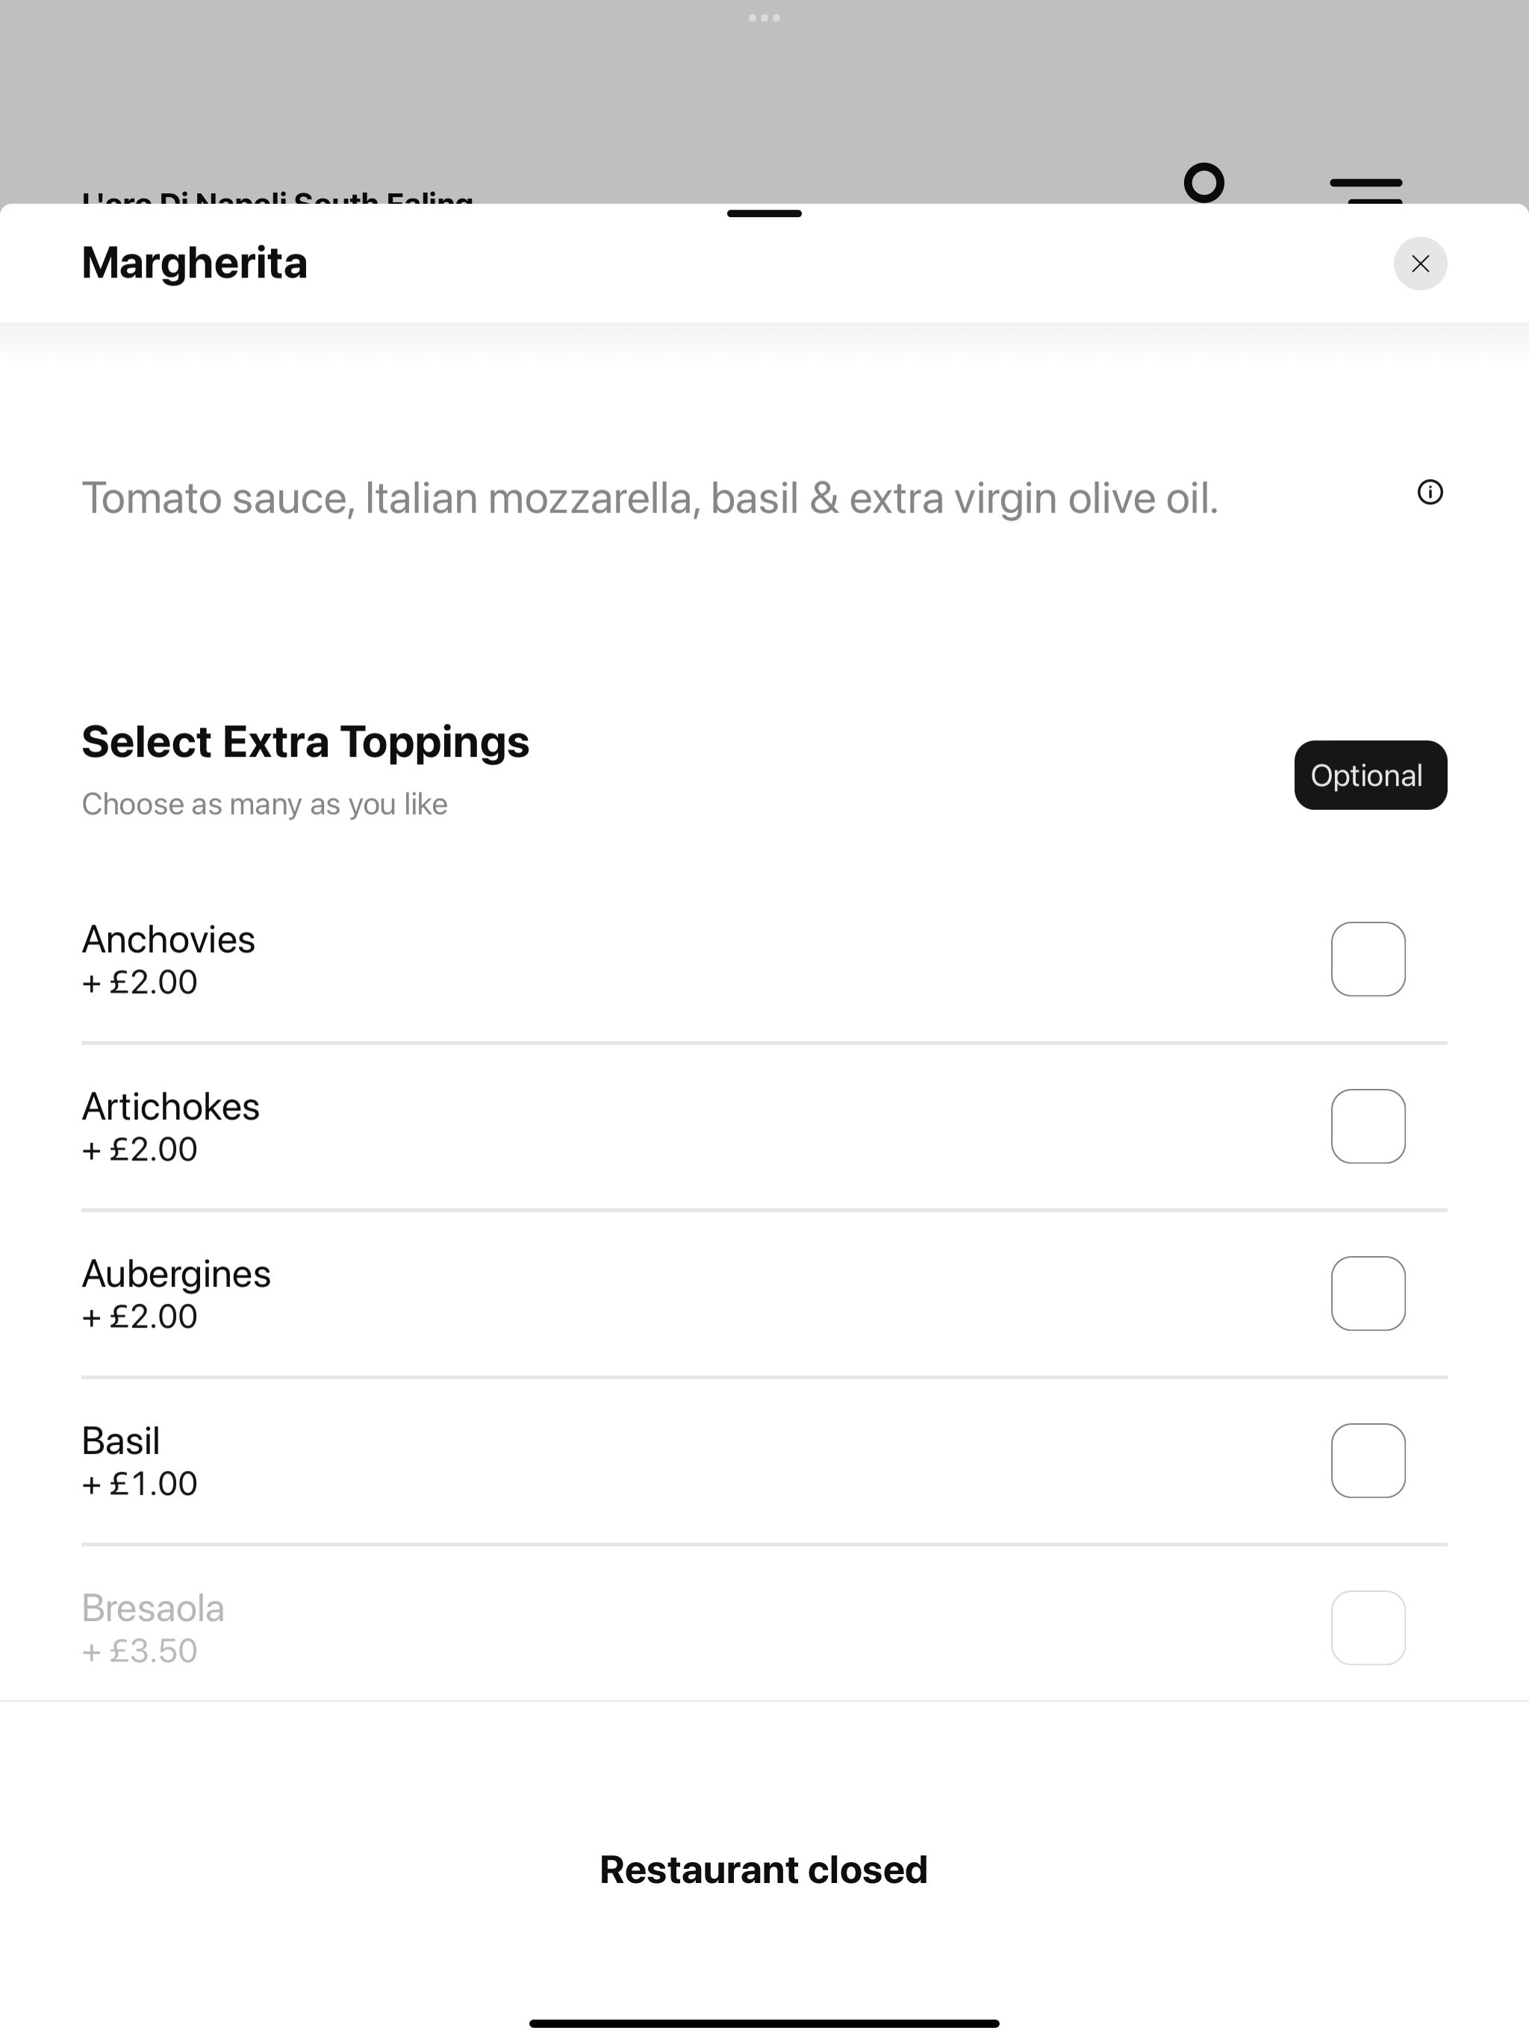Screen dimensions: 1529x2039
Task: Tap the sheet drag handle bar
Action: 764,214
